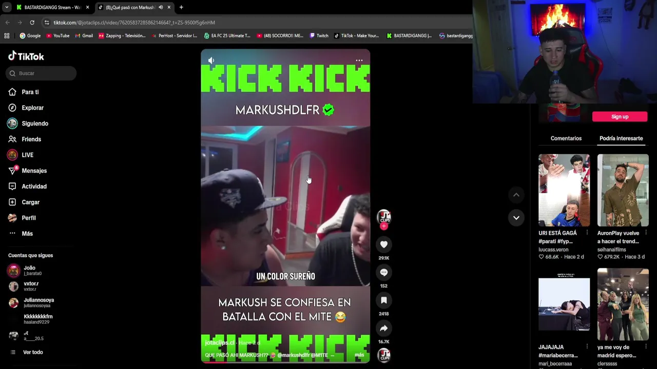Image resolution: width=657 pixels, height=369 pixels.
Task: Open the video comments bubble
Action: click(384, 272)
